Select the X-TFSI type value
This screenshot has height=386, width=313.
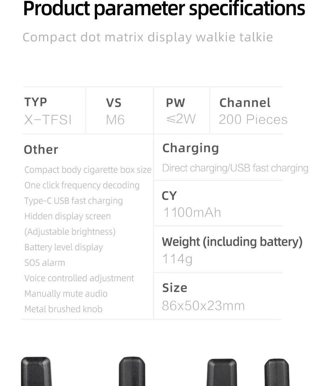tap(48, 120)
